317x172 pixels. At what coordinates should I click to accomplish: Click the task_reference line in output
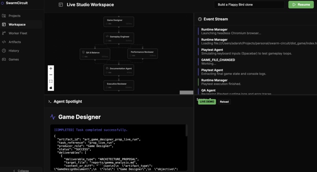tap(86, 142)
